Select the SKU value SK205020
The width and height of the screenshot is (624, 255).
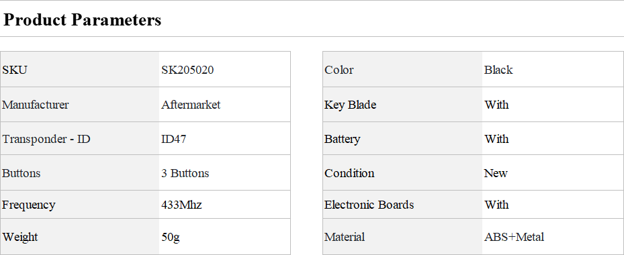(187, 70)
